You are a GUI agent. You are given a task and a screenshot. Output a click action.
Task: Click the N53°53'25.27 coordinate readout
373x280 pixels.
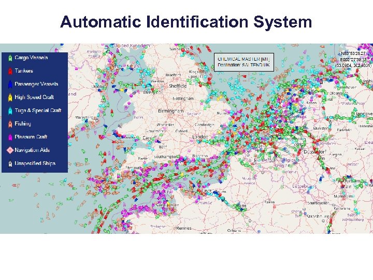(x=353, y=53)
